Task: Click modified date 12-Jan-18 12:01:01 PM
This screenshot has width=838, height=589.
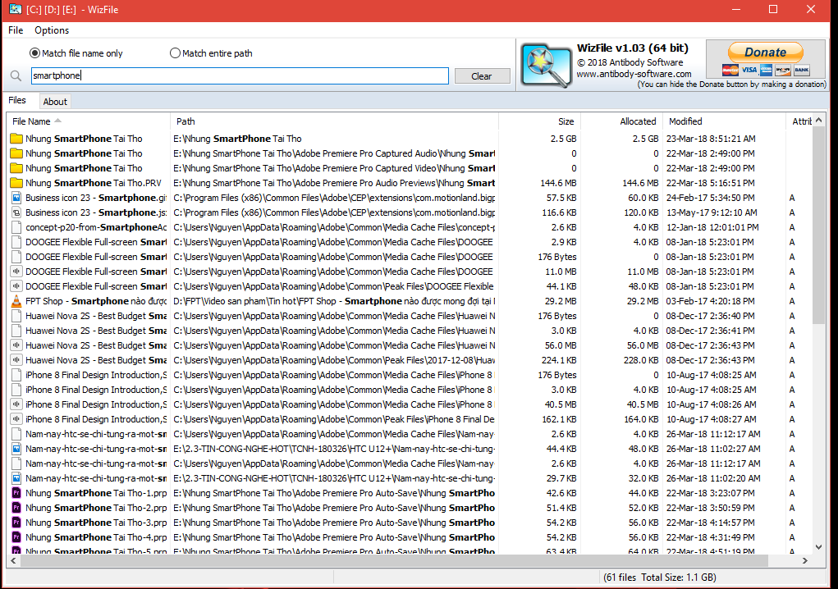Action: (712, 227)
